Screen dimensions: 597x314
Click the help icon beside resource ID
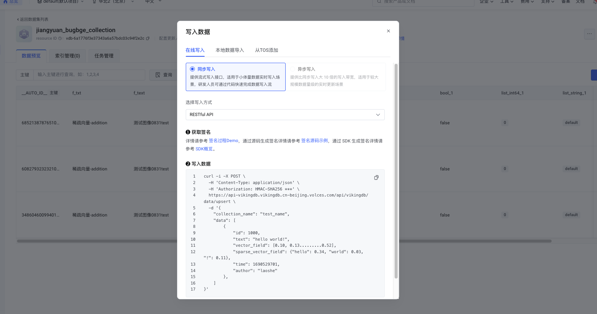coord(61,38)
